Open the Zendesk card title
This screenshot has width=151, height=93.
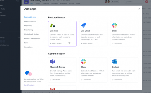[x=54, y=31]
